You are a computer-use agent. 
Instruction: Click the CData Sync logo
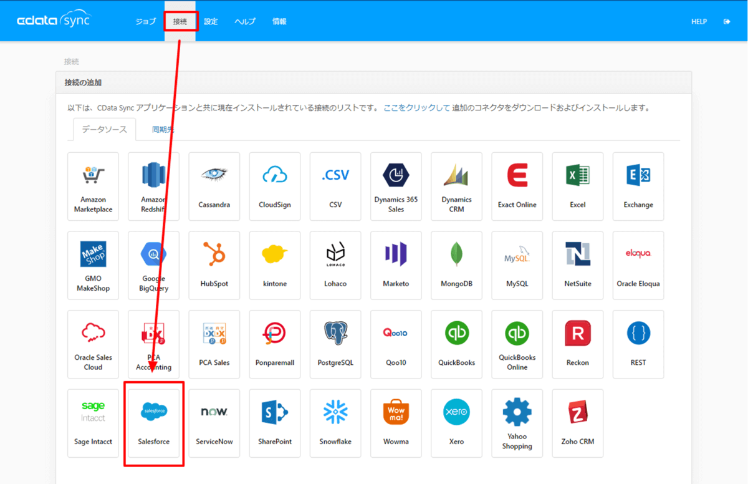tap(54, 21)
